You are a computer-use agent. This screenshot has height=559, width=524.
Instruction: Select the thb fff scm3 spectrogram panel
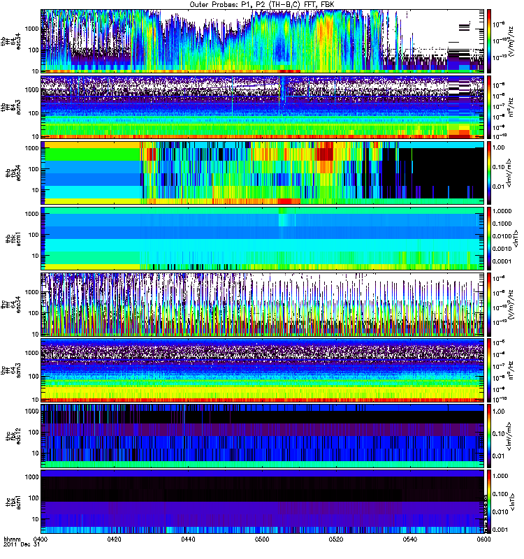(x=262, y=107)
